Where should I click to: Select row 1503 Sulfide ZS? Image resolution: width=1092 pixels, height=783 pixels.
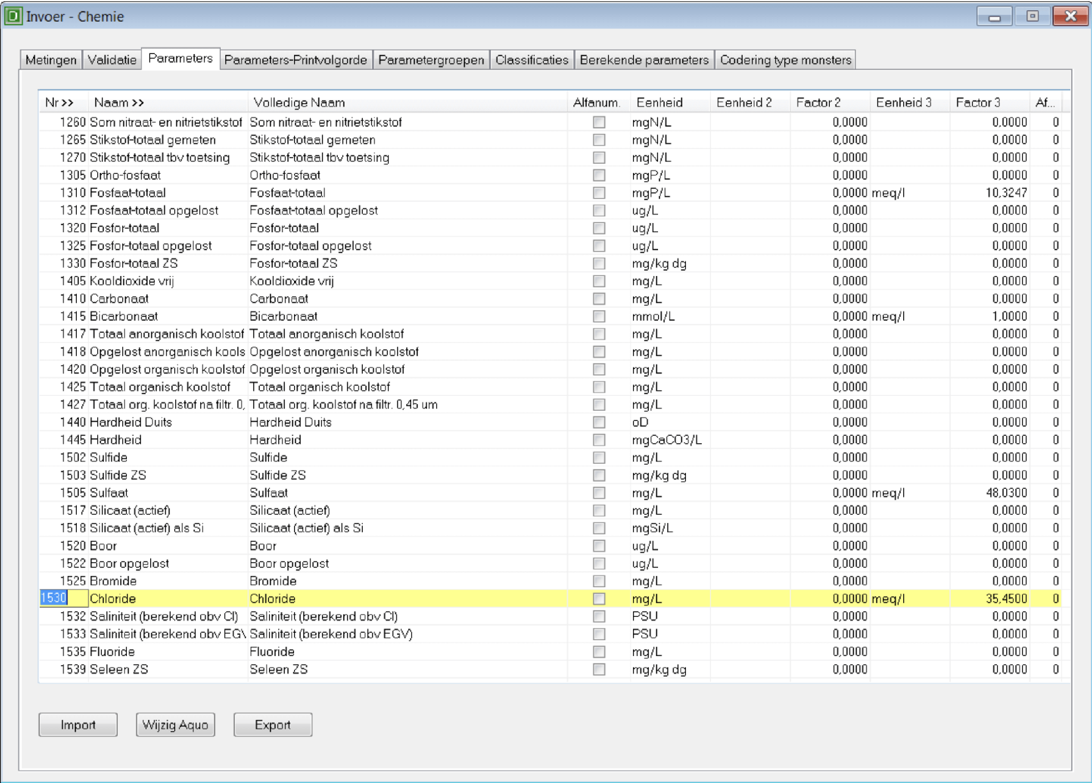tap(550, 475)
